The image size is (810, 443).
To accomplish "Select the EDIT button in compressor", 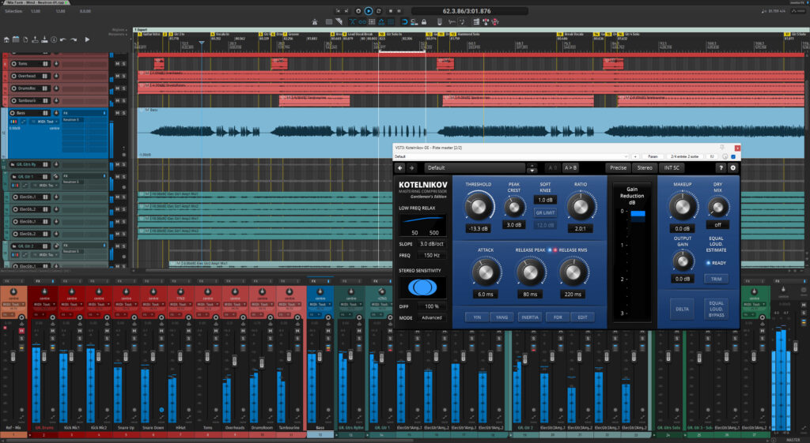I will tap(582, 317).
